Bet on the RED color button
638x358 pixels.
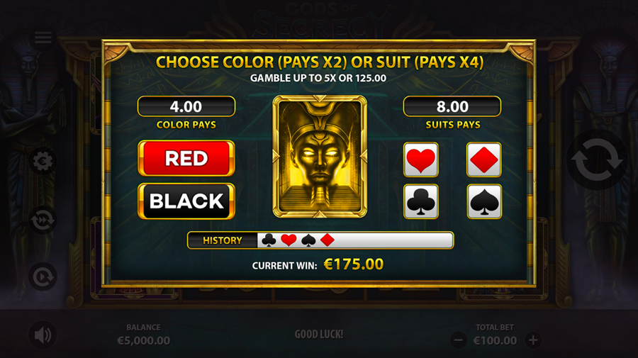[x=186, y=158]
